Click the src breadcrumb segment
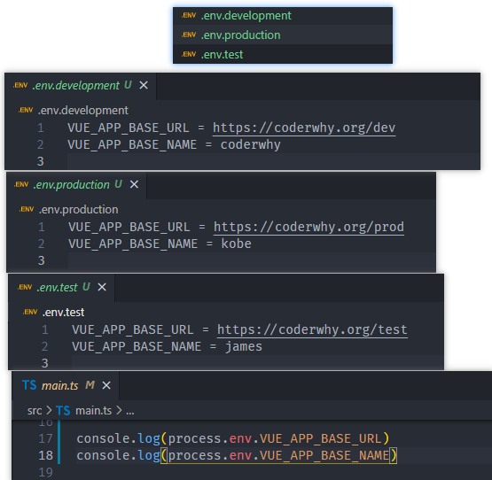492x480 pixels. (x=35, y=410)
